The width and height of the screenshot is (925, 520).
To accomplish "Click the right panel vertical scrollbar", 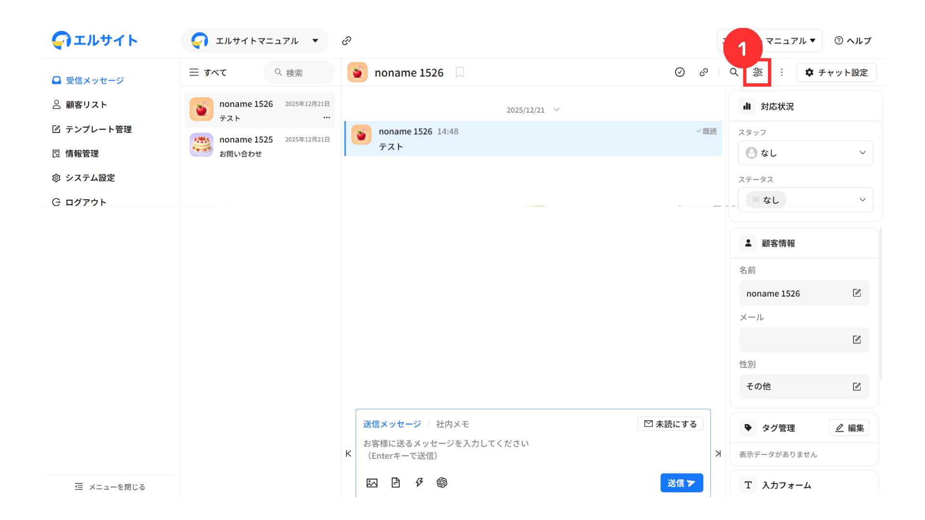I will pos(881,303).
